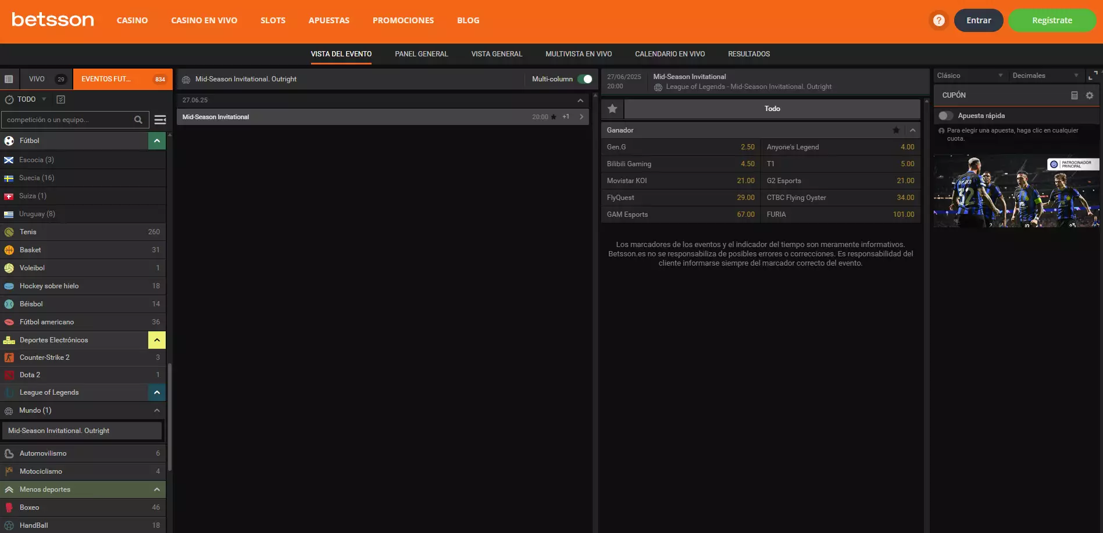Collapse the Deportes Electrónicos section
The height and width of the screenshot is (533, 1103).
pyautogui.click(x=157, y=340)
